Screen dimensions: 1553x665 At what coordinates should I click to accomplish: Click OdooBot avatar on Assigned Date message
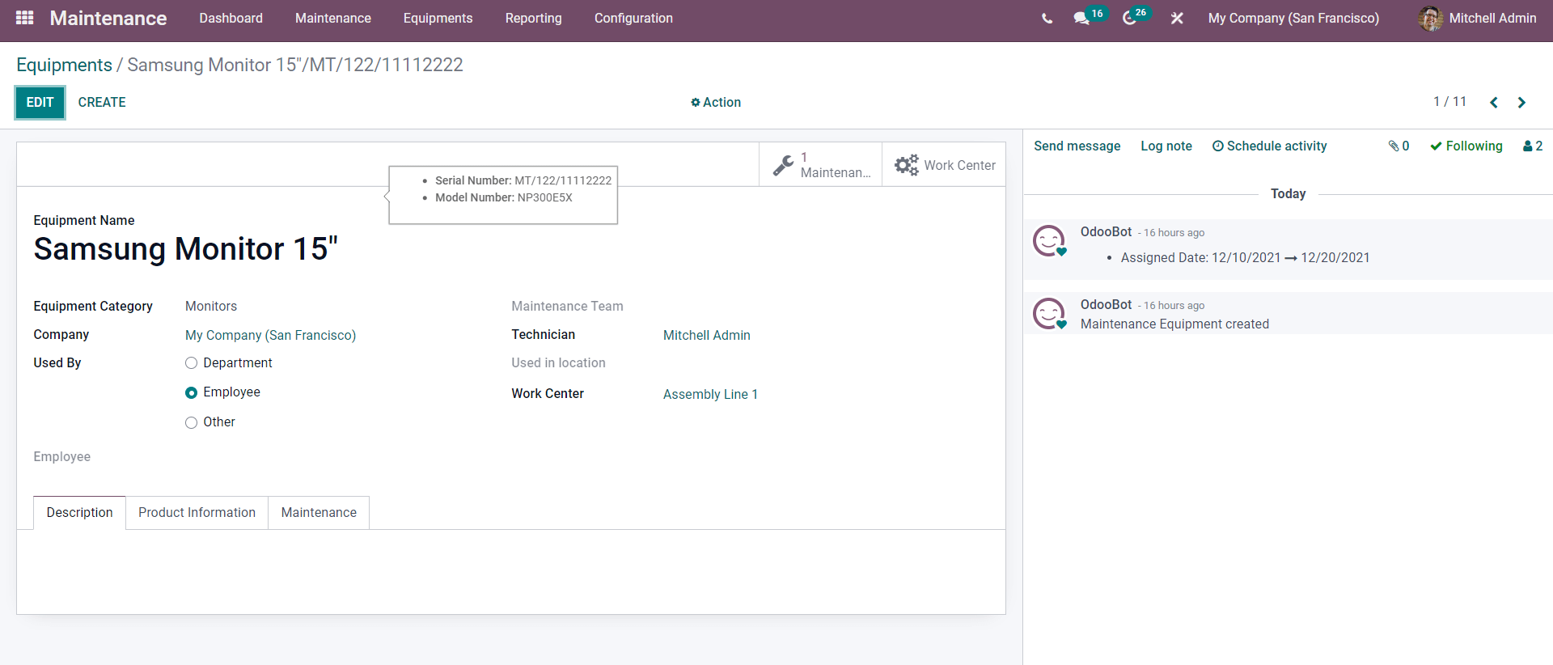[1050, 241]
